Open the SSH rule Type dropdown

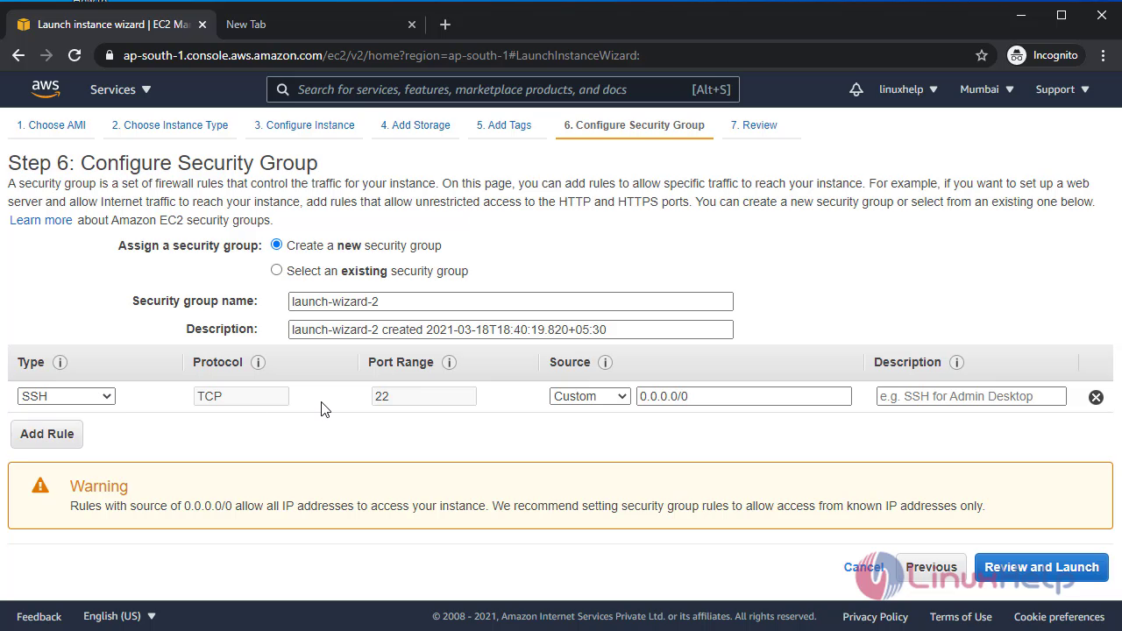(x=66, y=396)
